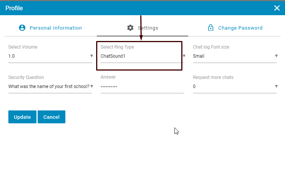Expand the Request more chats arrow
The image size is (285, 170).
[x=276, y=86]
